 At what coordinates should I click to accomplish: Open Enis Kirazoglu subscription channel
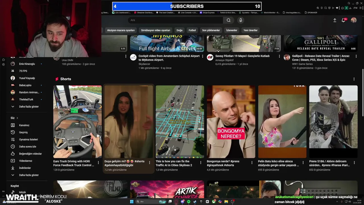coord(26,64)
